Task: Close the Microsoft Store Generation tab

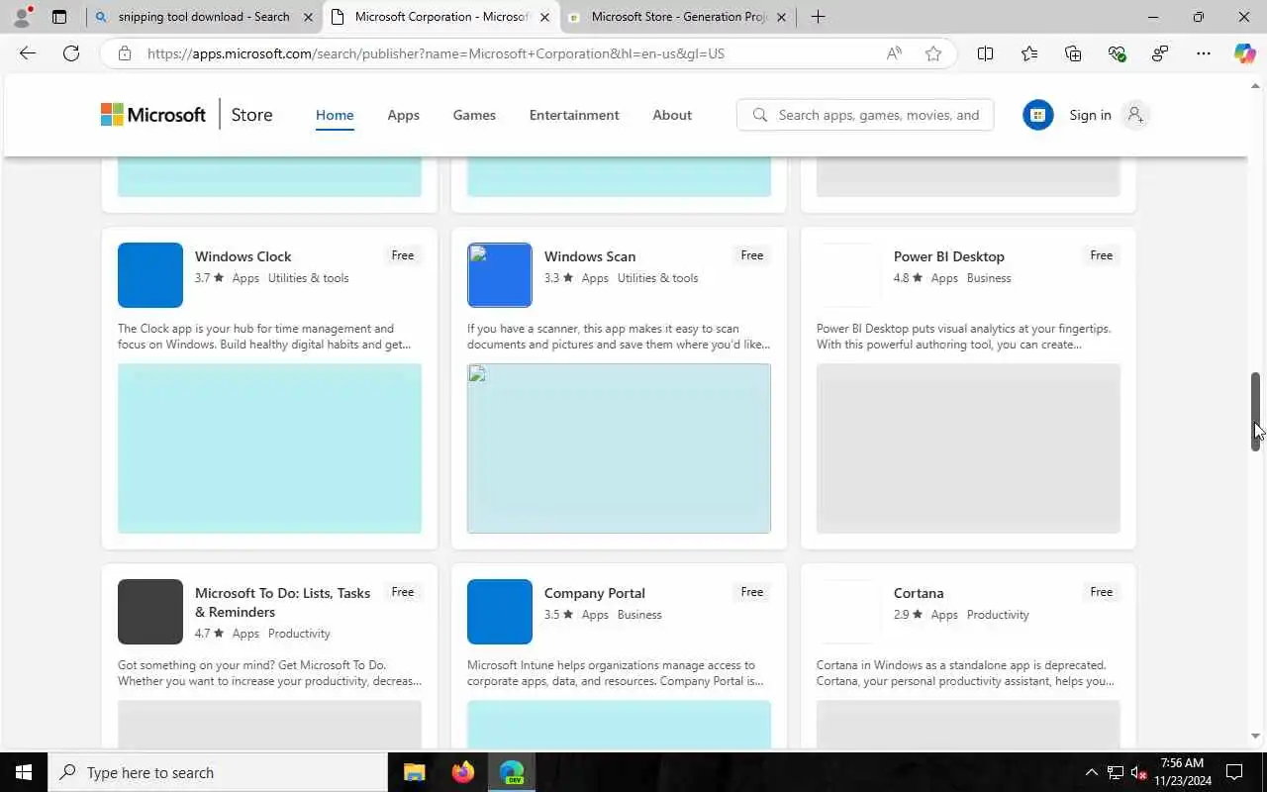Action: coord(781,17)
